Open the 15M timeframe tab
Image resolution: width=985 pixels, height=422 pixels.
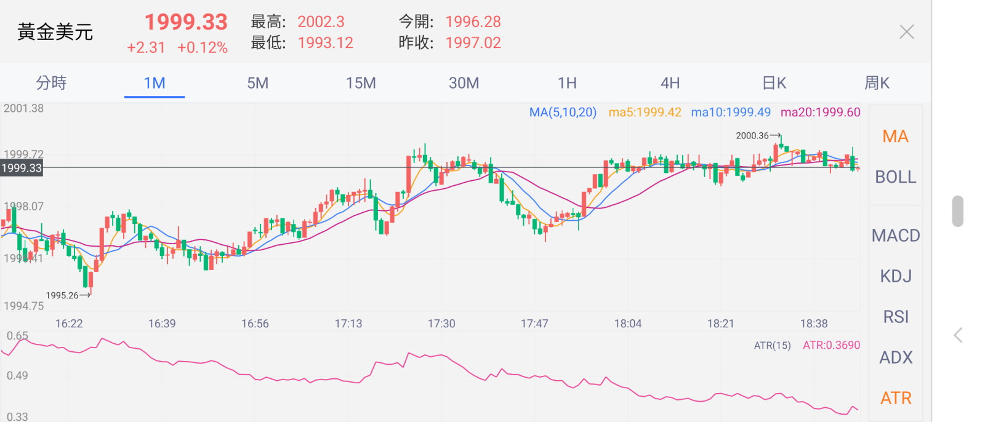coord(361,83)
